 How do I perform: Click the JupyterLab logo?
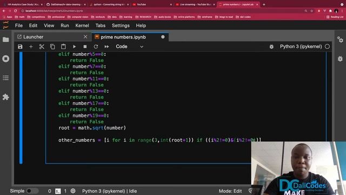[x=6, y=25]
